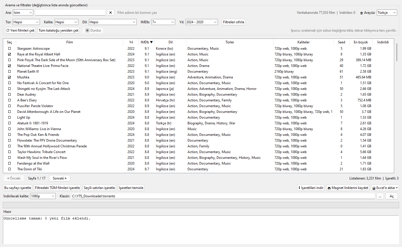Check the box for Stargazer: Astroscope
The height and width of the screenshot is (247, 402).
pyautogui.click(x=9, y=49)
